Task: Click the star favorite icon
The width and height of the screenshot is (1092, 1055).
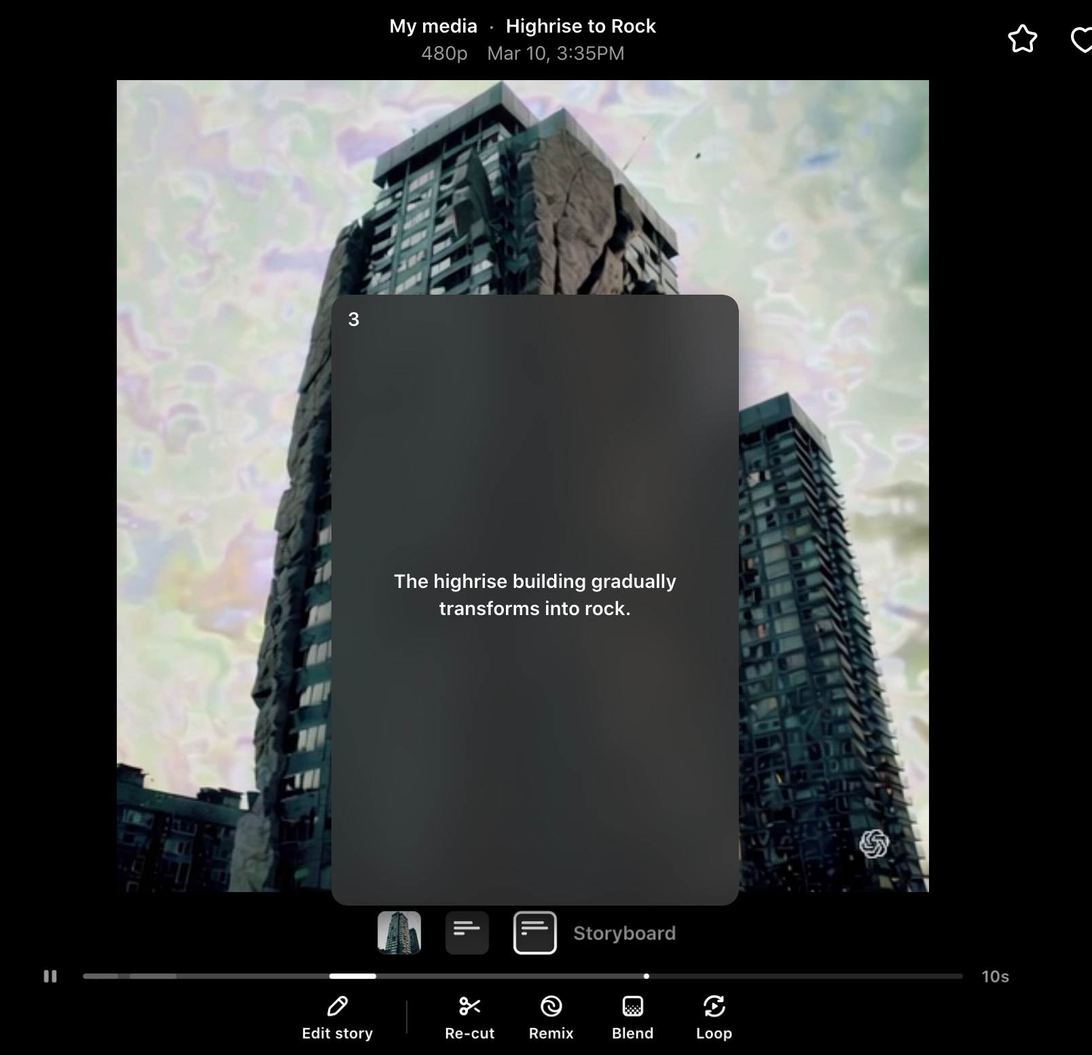Action: click(x=1022, y=39)
